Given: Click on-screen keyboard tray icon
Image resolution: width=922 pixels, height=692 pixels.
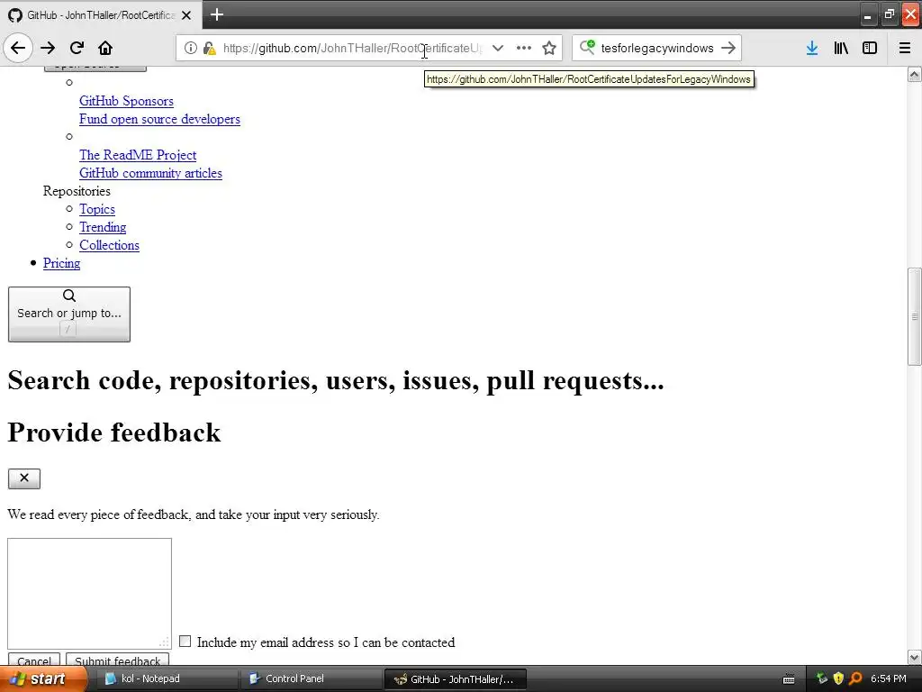Looking at the screenshot, I should [789, 679].
